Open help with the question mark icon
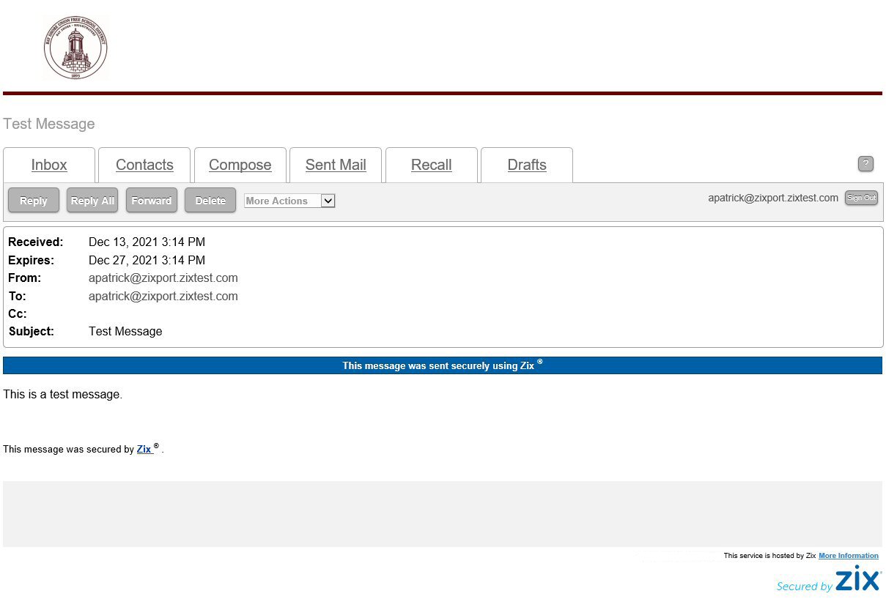Screen dimensions: 886x599 point(865,164)
